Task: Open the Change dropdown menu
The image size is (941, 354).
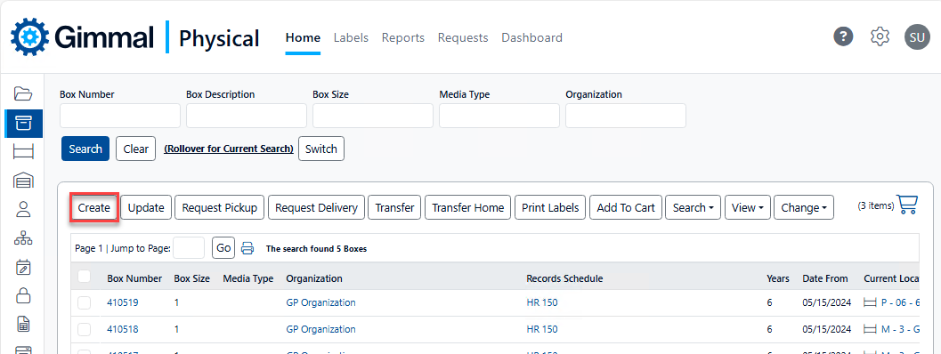Action: pyautogui.click(x=804, y=207)
